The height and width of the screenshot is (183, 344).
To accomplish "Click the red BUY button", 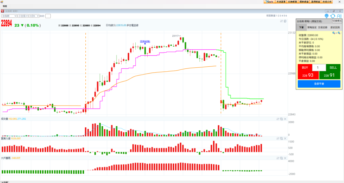I will click(305, 68).
